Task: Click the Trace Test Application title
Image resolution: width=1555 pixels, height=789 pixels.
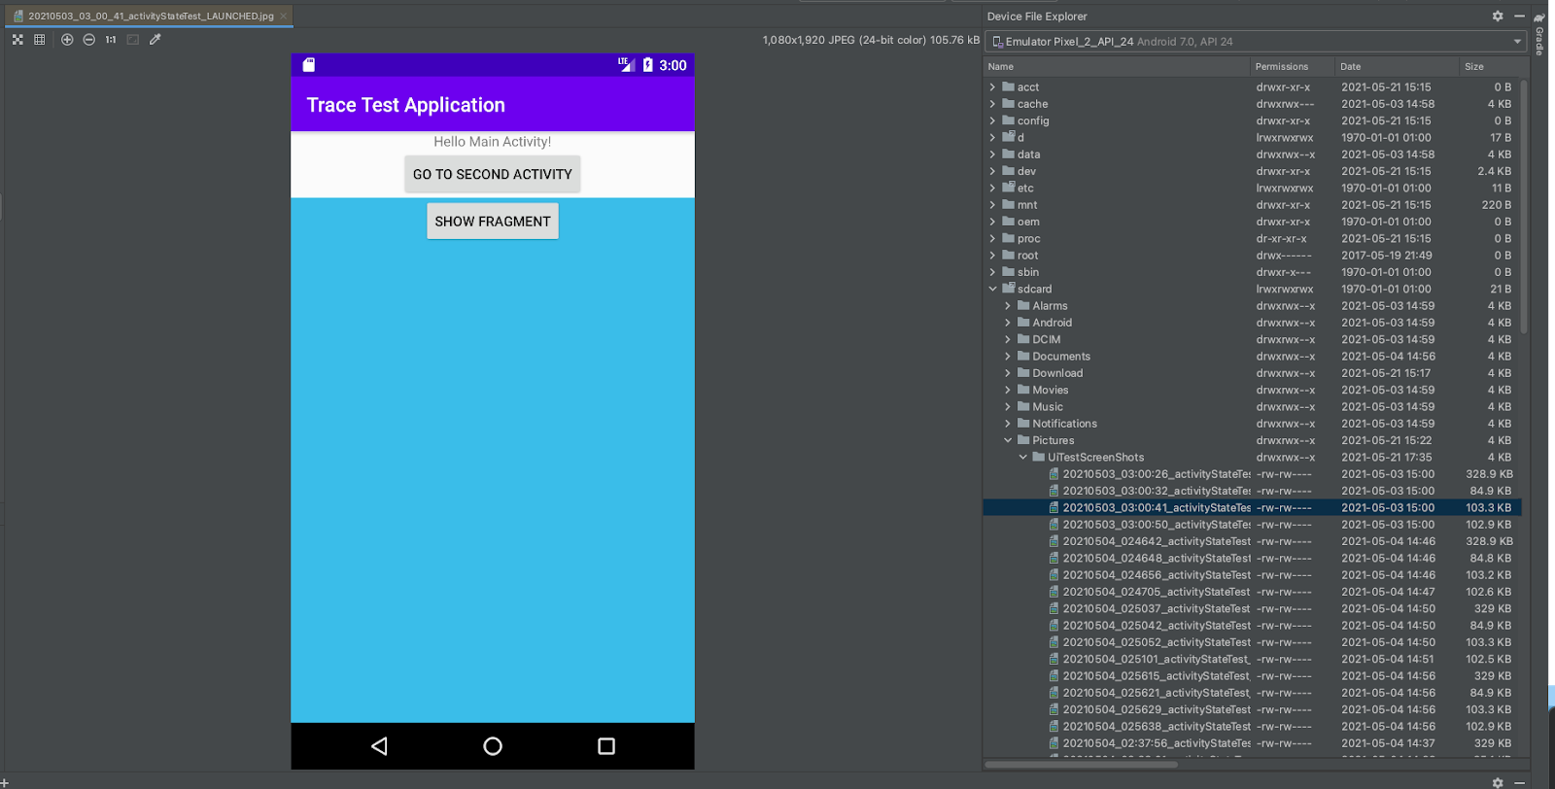Action: point(406,105)
